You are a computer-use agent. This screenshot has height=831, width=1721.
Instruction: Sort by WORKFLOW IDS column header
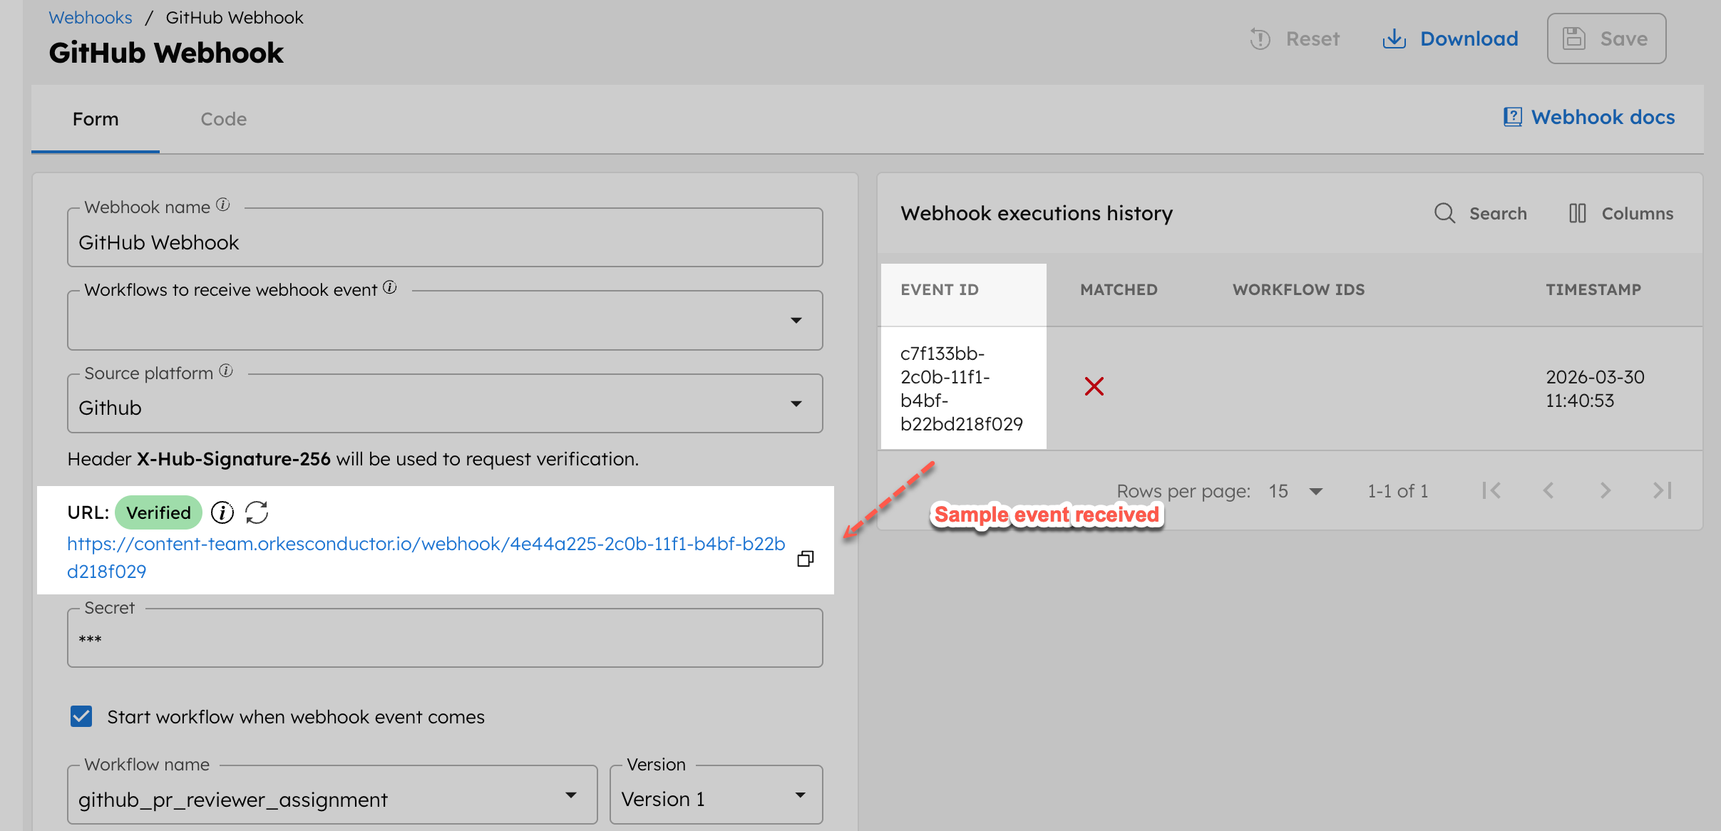(1299, 289)
